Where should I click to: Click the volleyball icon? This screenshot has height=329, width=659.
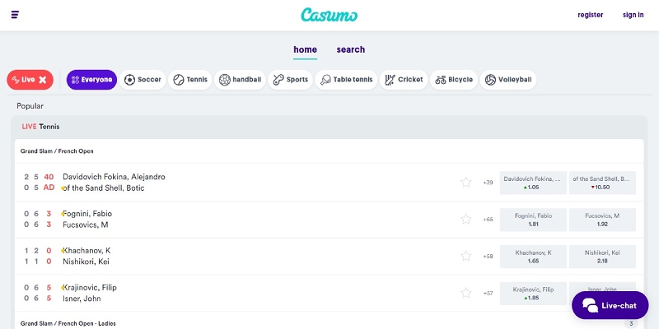click(490, 80)
